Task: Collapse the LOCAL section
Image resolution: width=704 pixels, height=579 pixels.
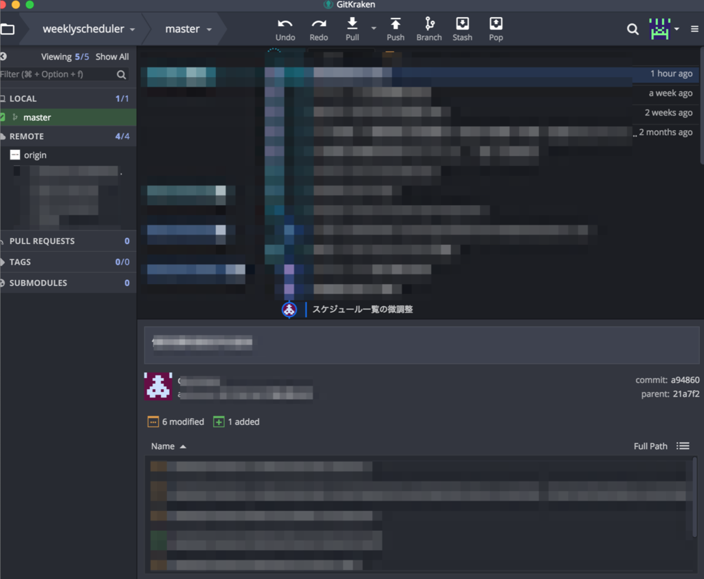Action: point(68,98)
